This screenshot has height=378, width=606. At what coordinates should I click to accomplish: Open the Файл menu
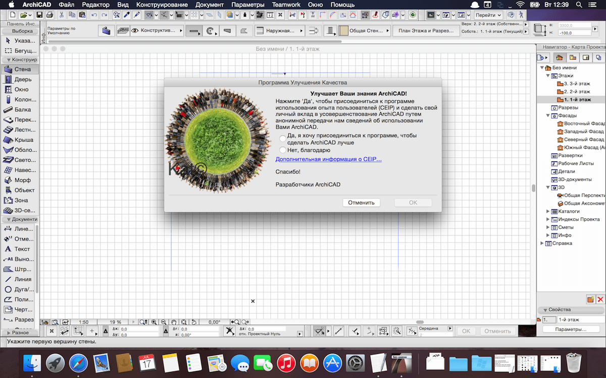67,5
